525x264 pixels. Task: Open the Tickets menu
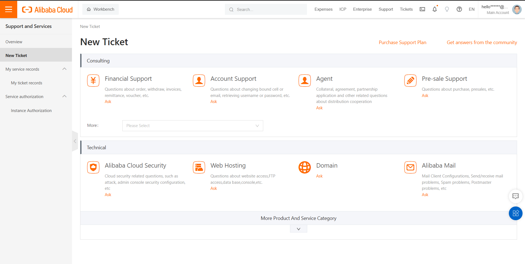tap(406, 9)
